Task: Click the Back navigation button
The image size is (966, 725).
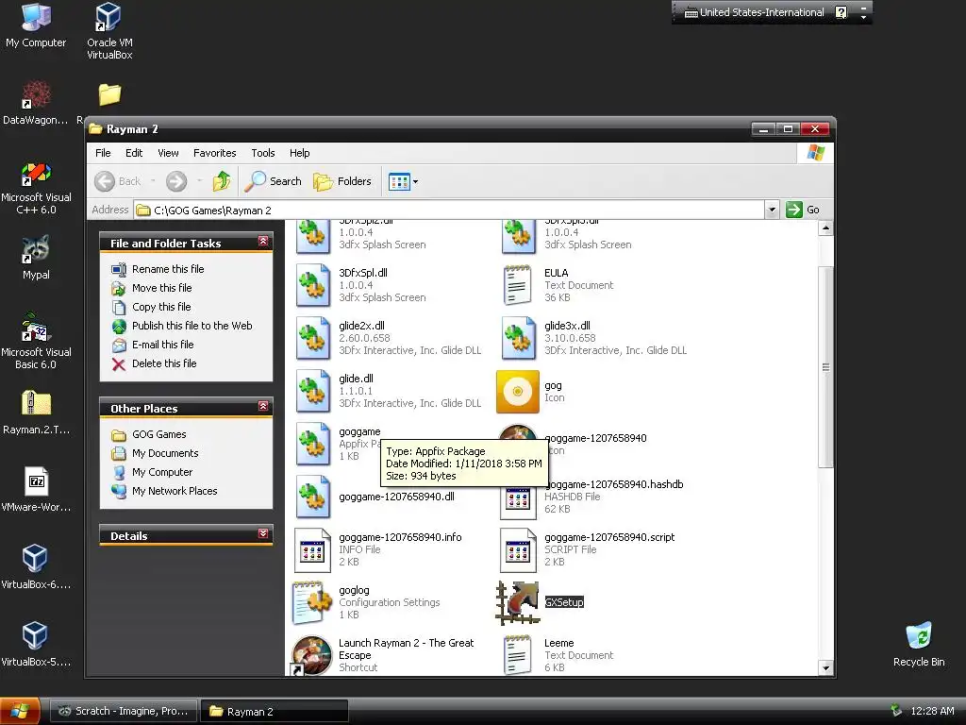Action: tap(118, 181)
